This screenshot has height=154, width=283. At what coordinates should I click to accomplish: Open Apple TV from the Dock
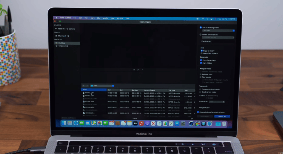click(135, 123)
